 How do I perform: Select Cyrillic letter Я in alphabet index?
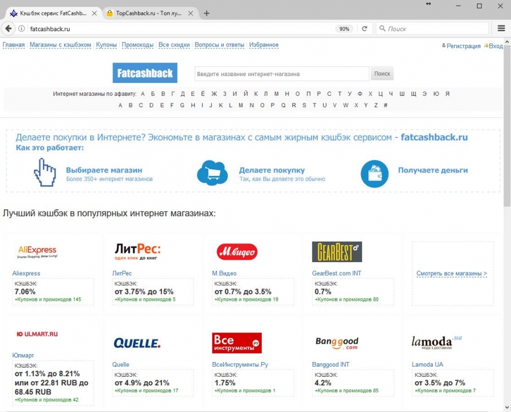pos(447,94)
